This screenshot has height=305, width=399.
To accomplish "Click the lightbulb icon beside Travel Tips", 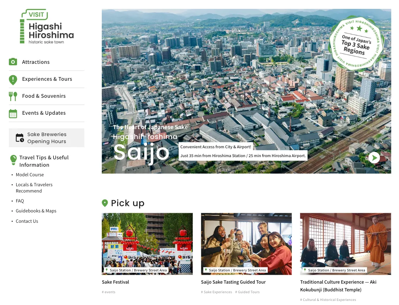I will tap(13, 160).
